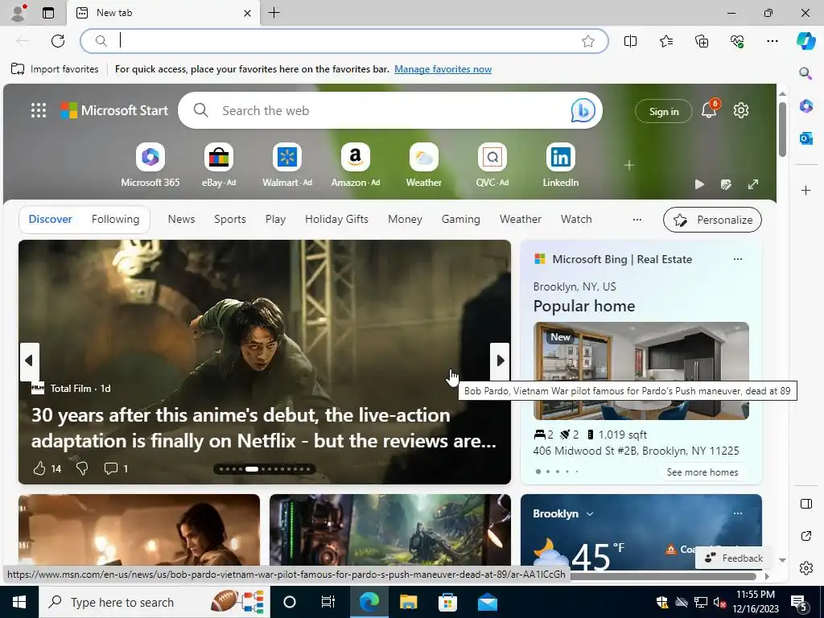Open the eBay quick link
Image resolution: width=824 pixels, height=618 pixels.
click(219, 165)
